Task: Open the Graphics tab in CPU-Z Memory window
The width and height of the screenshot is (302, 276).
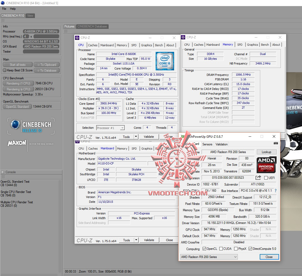Action: (253, 44)
